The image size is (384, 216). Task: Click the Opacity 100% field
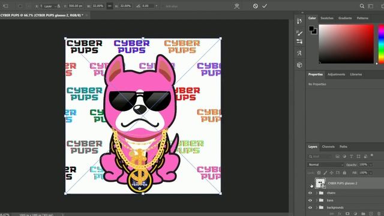coord(364,164)
